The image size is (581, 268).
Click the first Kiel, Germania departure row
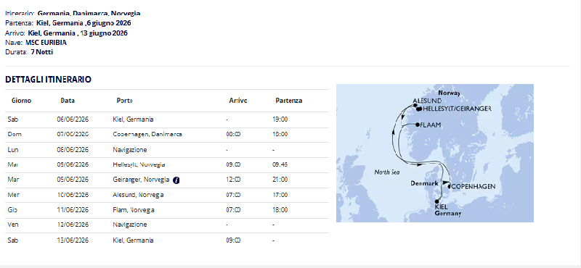point(167,120)
